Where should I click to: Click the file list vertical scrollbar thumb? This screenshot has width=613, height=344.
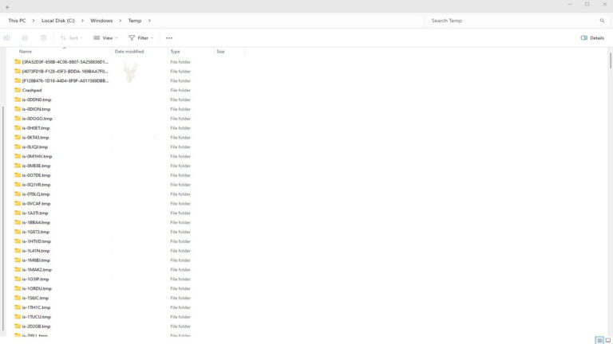[x=611, y=61]
